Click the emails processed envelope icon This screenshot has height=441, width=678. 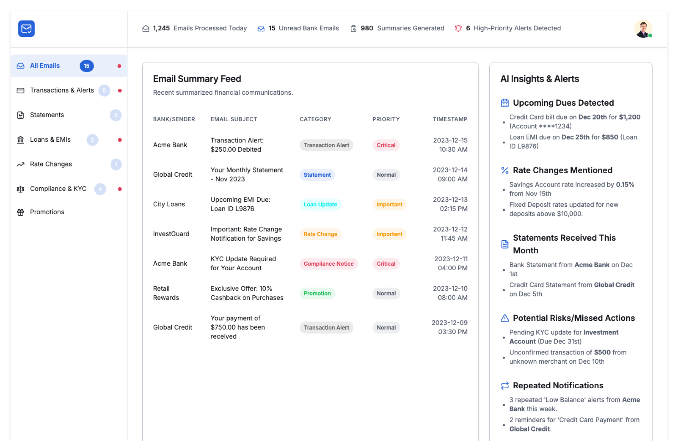pos(145,29)
